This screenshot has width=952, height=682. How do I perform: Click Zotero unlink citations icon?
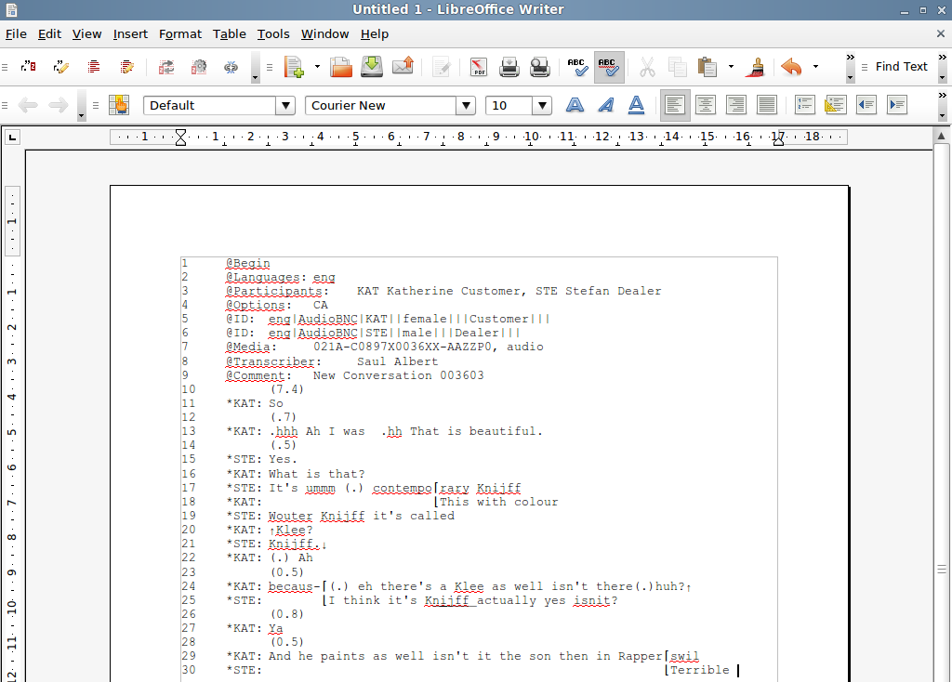(231, 67)
